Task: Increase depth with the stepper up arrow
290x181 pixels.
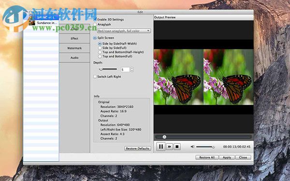Action: [x=131, y=69]
